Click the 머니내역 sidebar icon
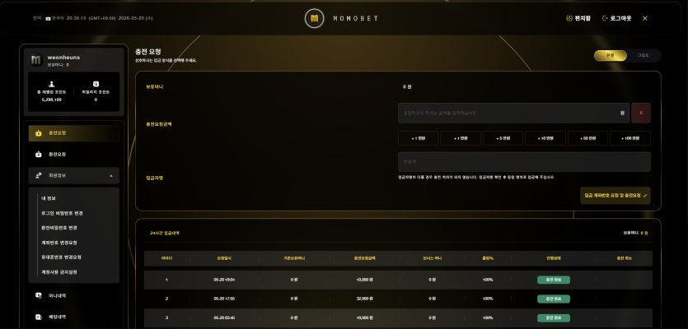Screen dimensions: 688x329 tap(39, 296)
